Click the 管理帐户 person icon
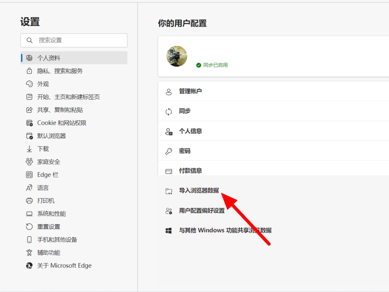The image size is (389, 292). pyautogui.click(x=169, y=92)
